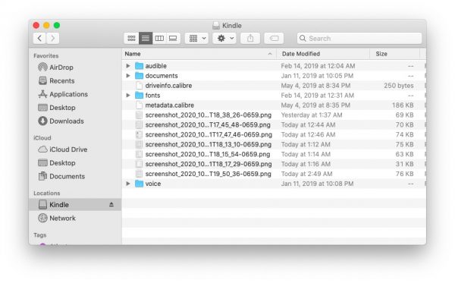Close the Kindle Finder window
The image size is (455, 283).
click(36, 25)
